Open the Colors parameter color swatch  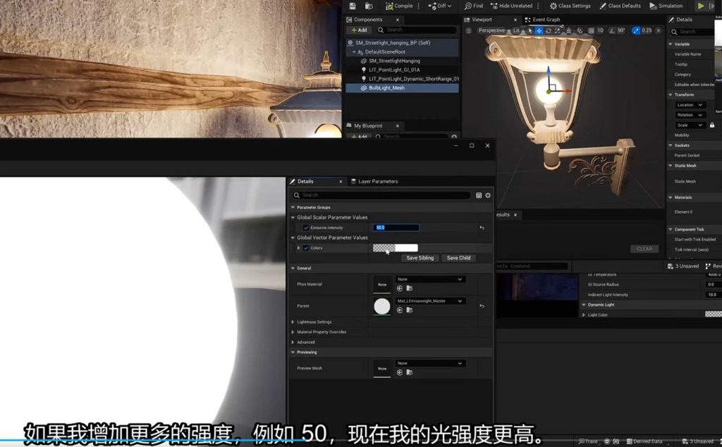tap(396, 248)
